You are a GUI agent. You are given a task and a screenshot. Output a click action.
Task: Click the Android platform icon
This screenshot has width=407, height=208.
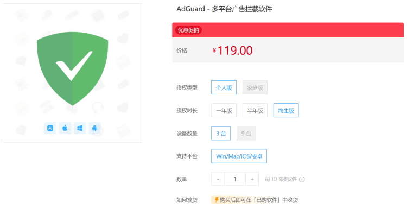pyautogui.click(x=94, y=128)
